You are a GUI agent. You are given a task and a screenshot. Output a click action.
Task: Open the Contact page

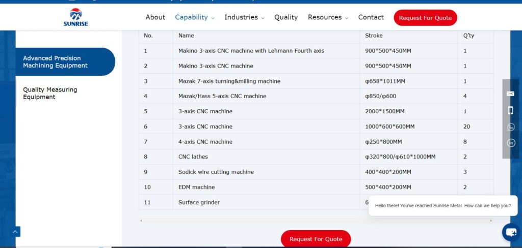click(371, 17)
